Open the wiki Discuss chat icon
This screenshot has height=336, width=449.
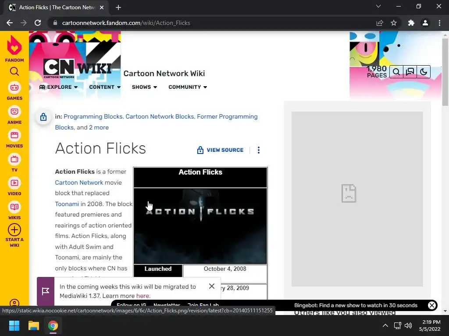click(x=410, y=72)
